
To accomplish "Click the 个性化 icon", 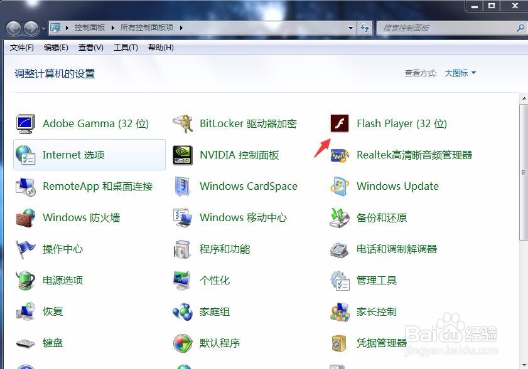I will point(183,280).
